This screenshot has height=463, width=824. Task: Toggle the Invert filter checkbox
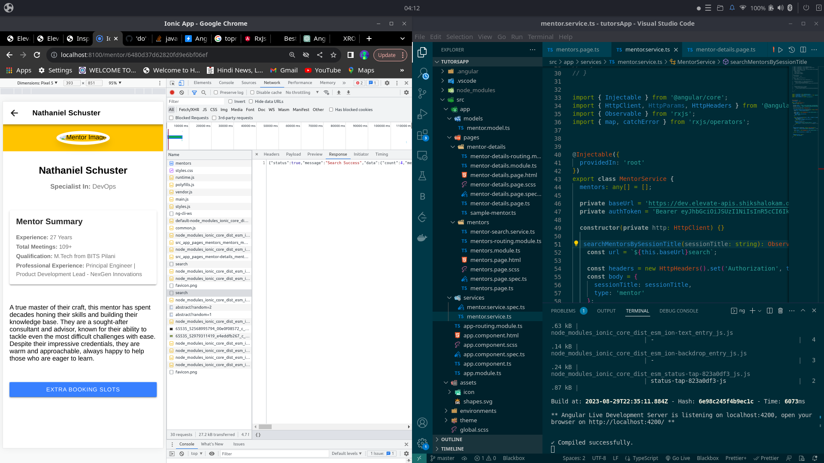click(x=230, y=102)
